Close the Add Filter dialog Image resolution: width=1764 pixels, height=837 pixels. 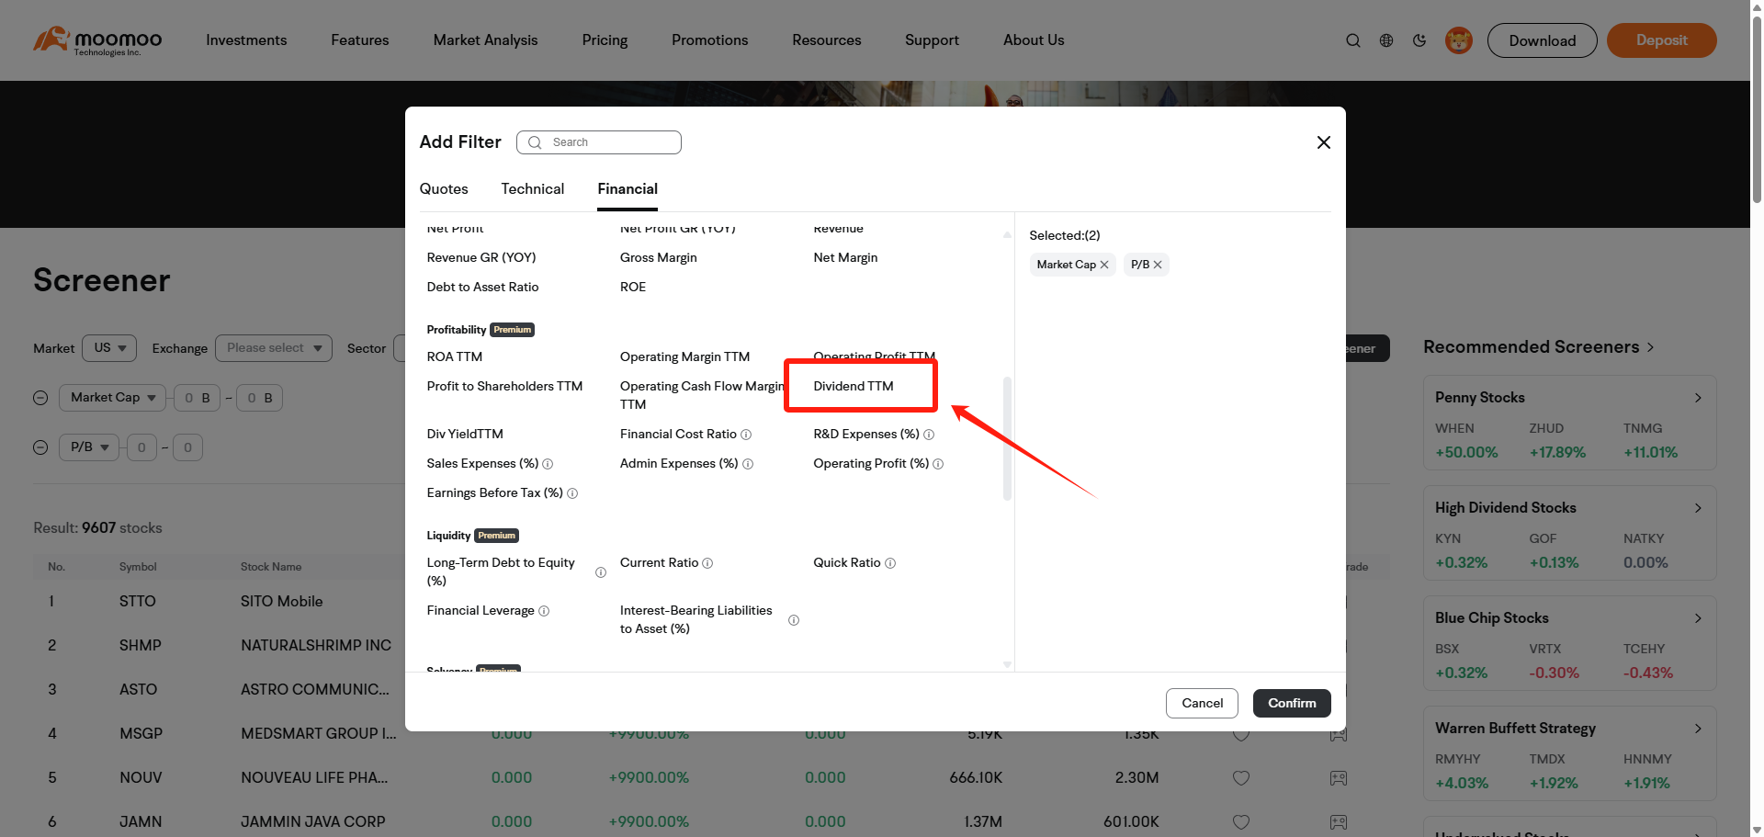click(x=1324, y=142)
